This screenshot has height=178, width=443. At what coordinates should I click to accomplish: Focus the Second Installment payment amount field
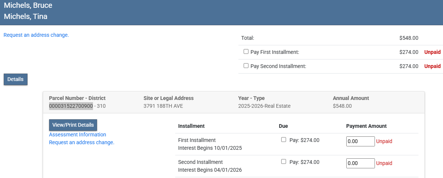pos(360,164)
